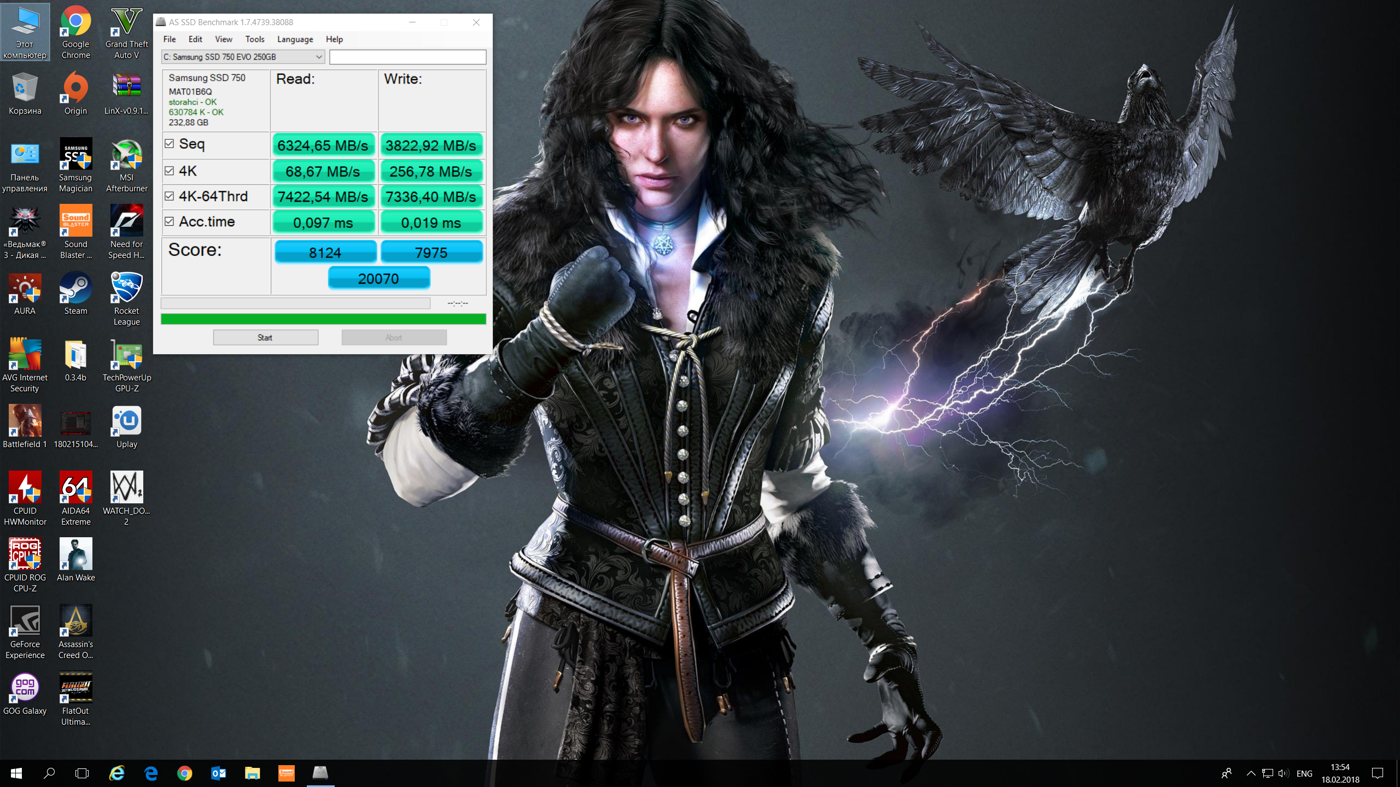Image resolution: width=1400 pixels, height=787 pixels.
Task: Open the Tools menu
Action: coord(254,39)
